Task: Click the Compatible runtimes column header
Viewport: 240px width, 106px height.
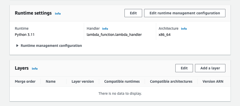Action: [122, 81]
